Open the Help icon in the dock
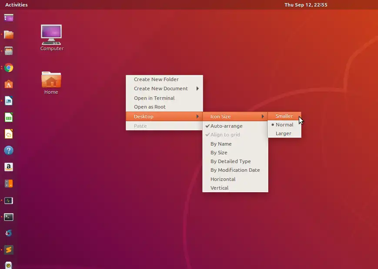This screenshot has width=378, height=269. (8, 150)
